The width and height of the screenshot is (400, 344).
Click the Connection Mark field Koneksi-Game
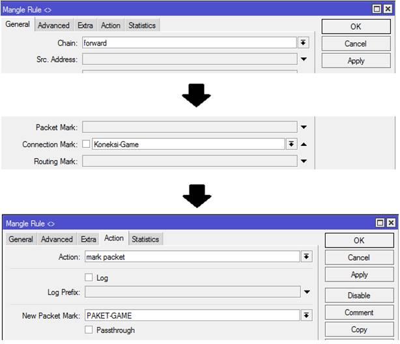pyautogui.click(x=188, y=144)
